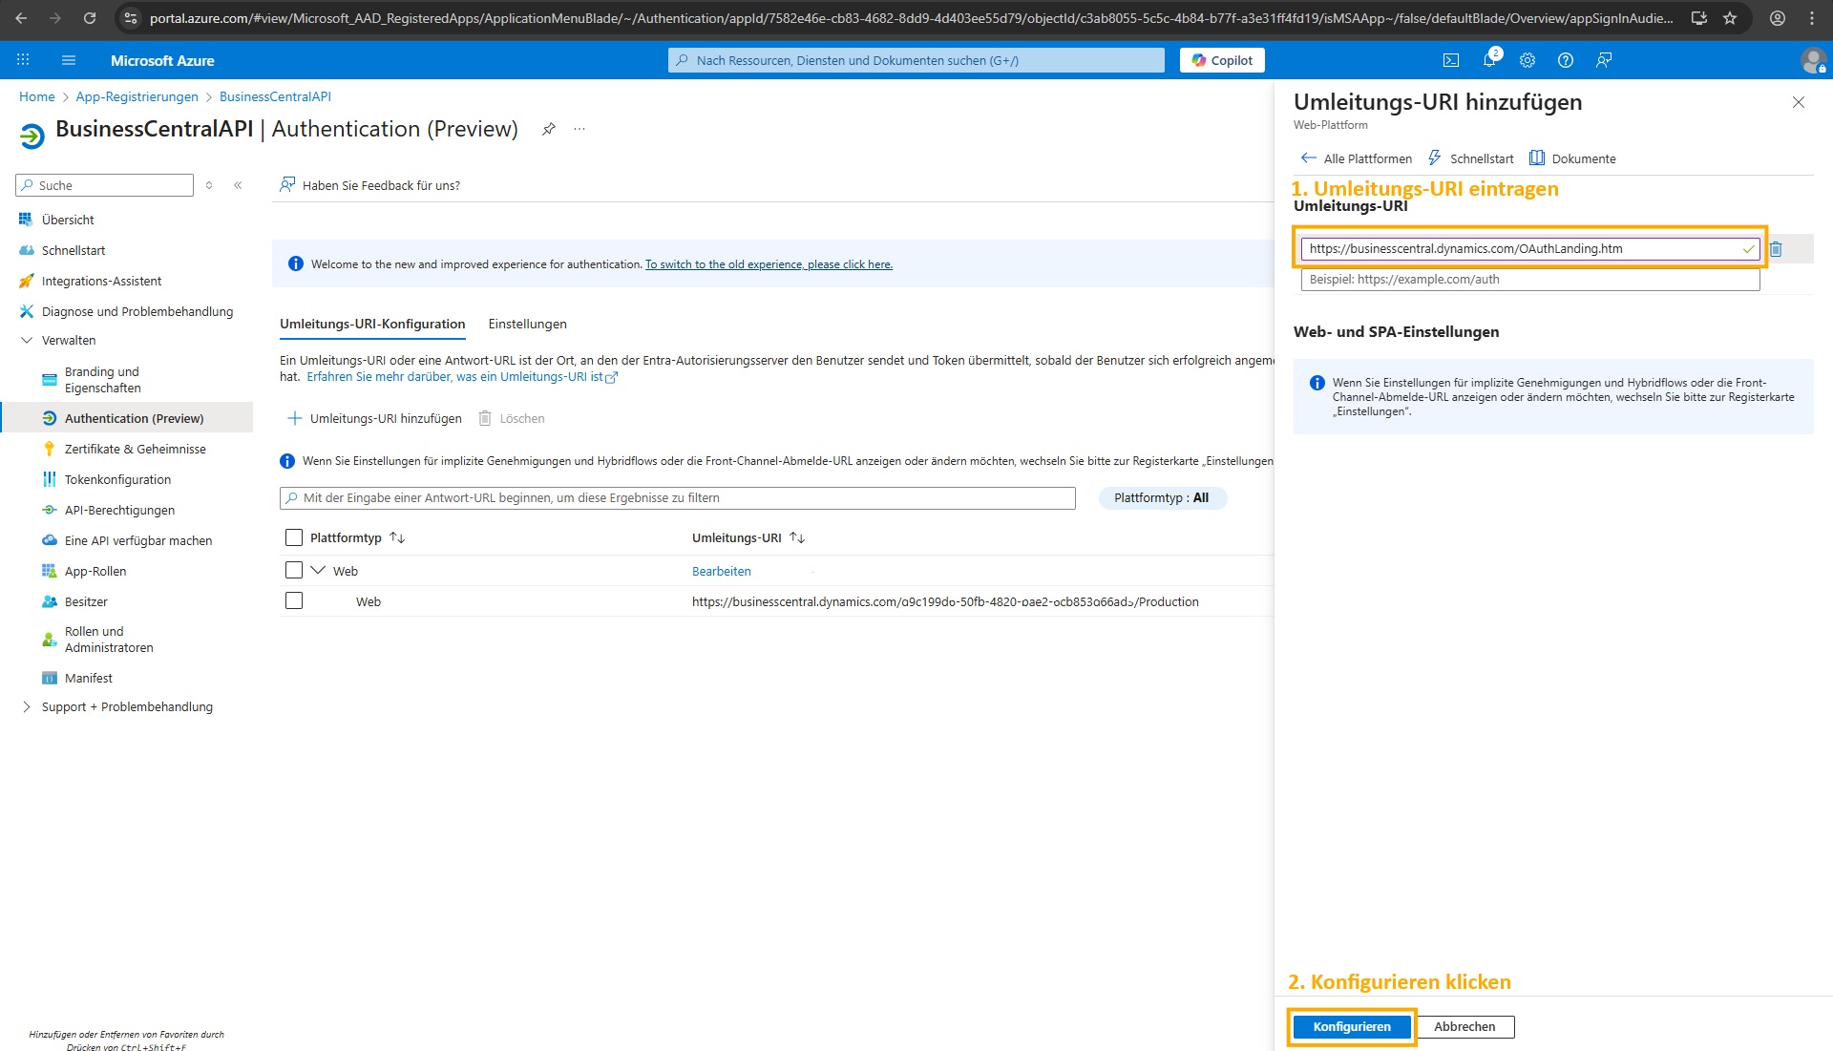Focus the Antwort-URL filter box
Viewport: 1833px width, 1051px height.
click(678, 497)
